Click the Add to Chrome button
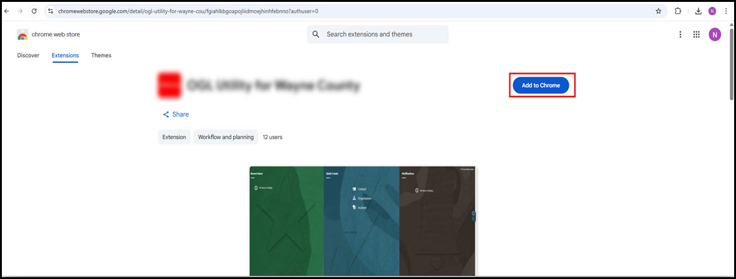 (541, 85)
